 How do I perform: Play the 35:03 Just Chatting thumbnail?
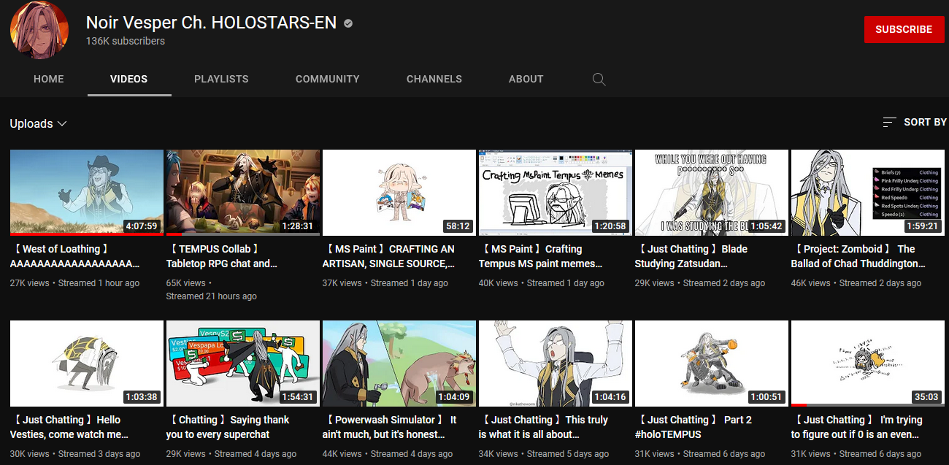[x=868, y=364]
